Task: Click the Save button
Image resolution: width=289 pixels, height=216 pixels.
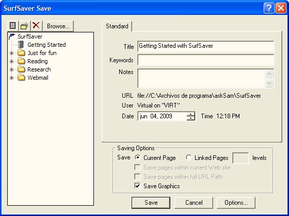Action: 151,203
